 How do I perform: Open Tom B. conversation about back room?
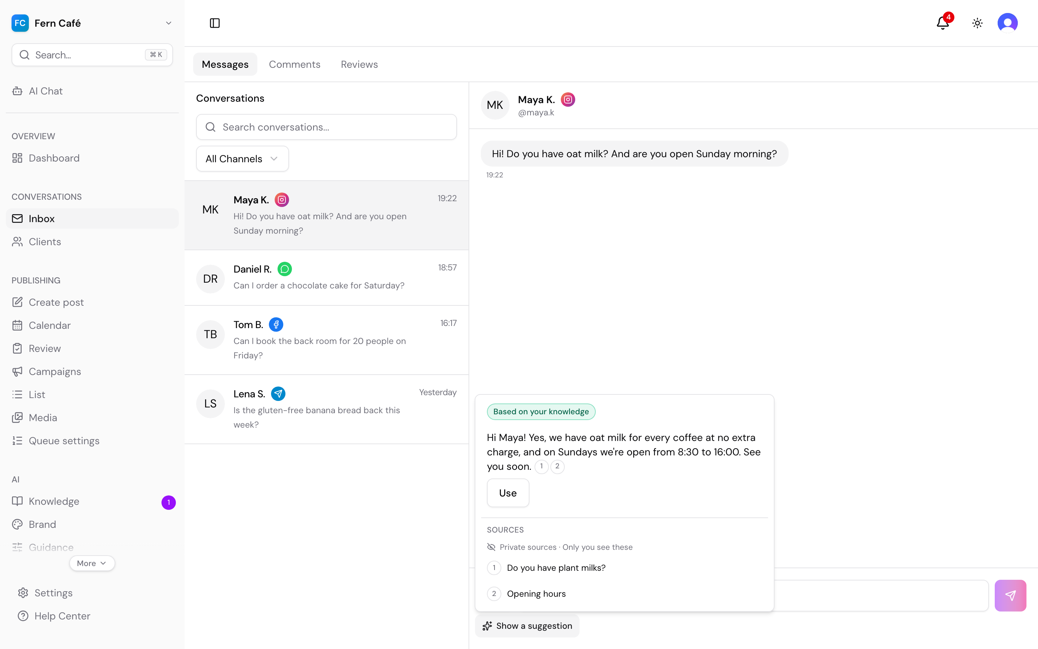(327, 340)
